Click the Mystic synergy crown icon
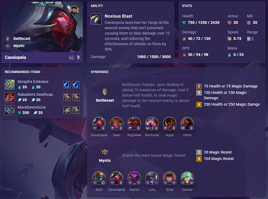This screenshot has width=268, height=199. [x=105, y=152]
